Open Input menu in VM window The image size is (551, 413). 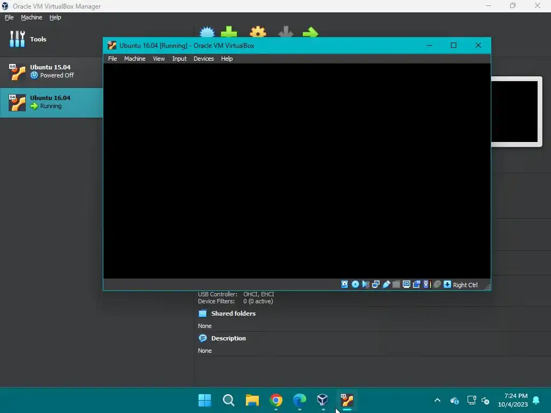(179, 59)
